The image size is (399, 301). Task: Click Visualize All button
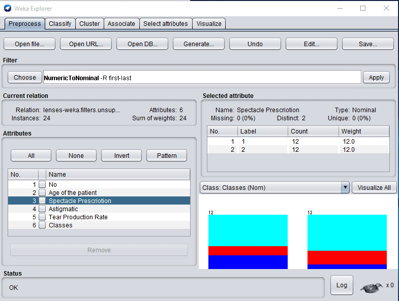[x=374, y=188]
